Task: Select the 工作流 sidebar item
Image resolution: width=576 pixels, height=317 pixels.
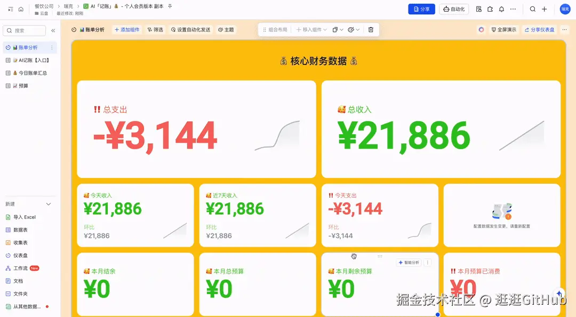Action: click(x=23, y=268)
